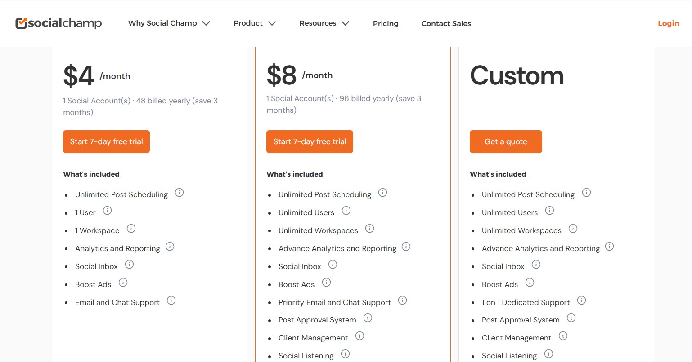Open info icon beside Social Inbox in $4 plan
Viewport: 692px width, 362px height.
click(129, 265)
